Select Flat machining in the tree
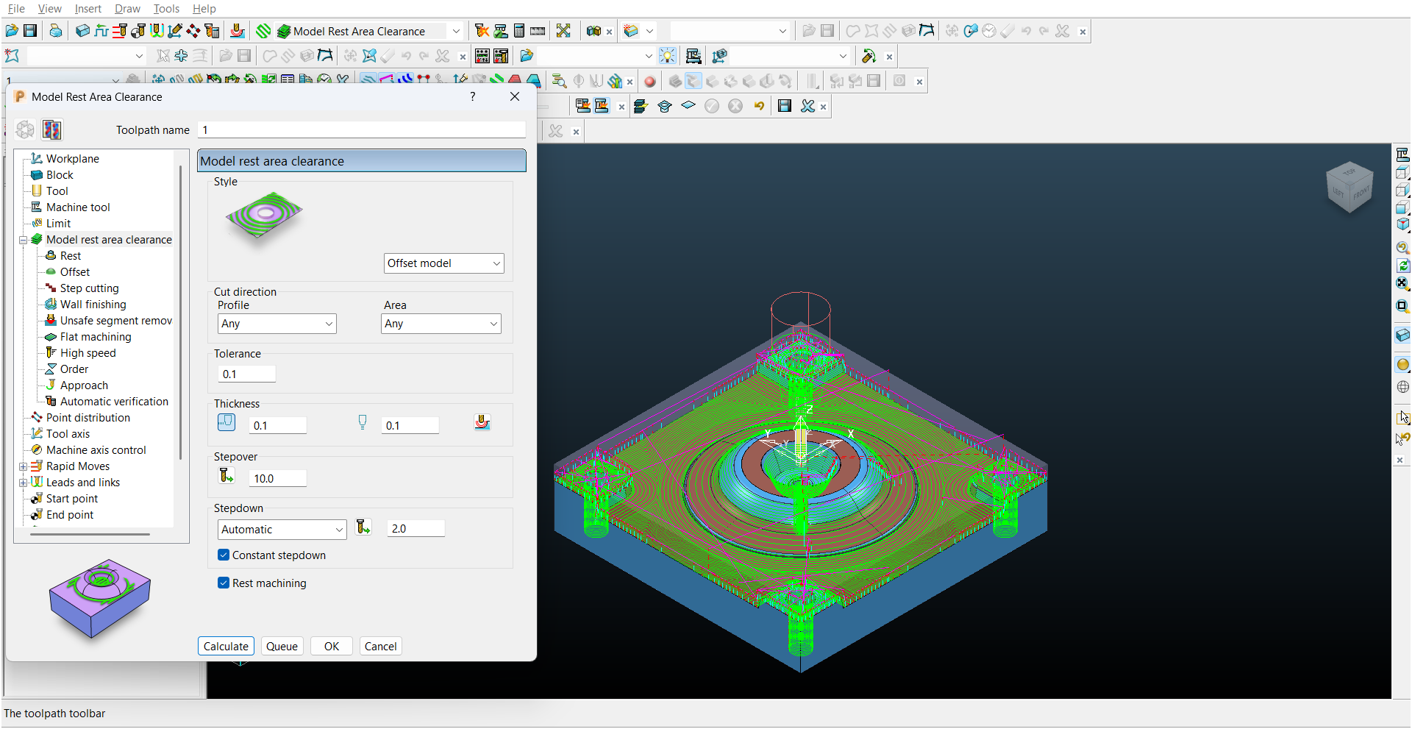 tap(96, 337)
